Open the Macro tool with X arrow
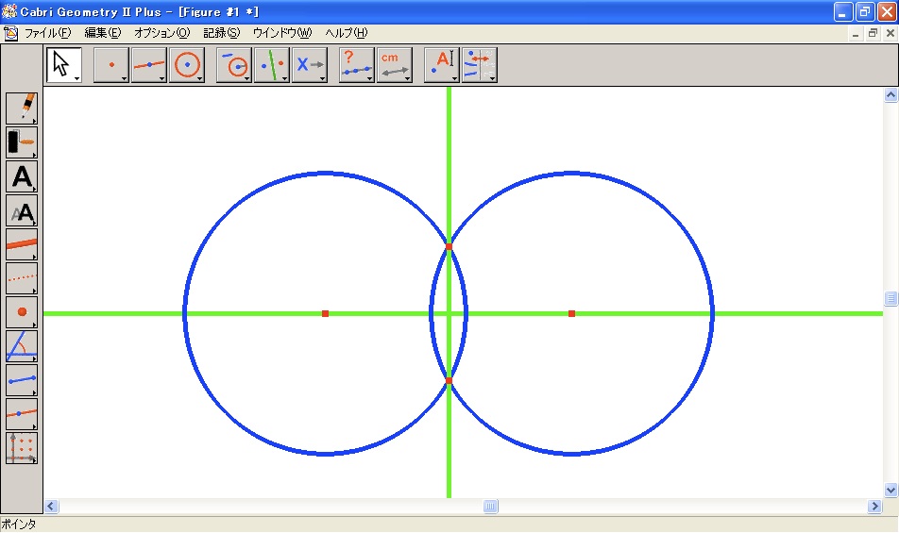The image size is (899, 533). click(x=309, y=65)
